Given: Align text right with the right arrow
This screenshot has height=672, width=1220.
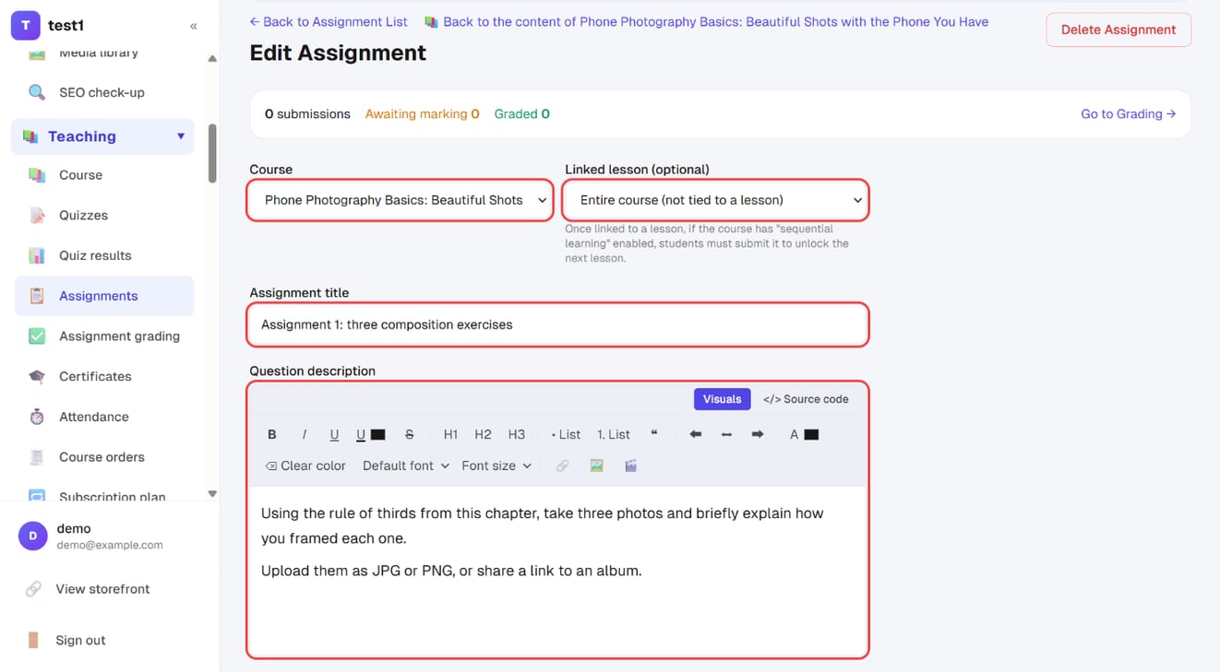Looking at the screenshot, I should (758, 434).
